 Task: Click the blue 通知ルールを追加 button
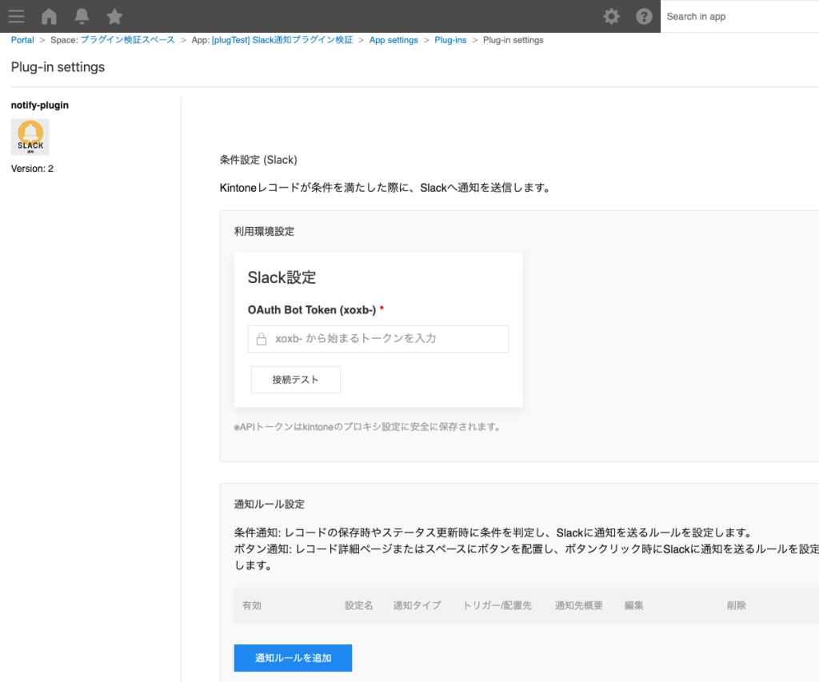(293, 657)
